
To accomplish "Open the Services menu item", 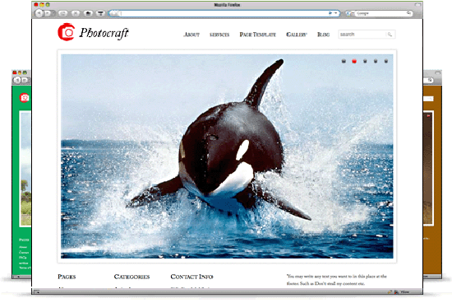I will click(x=219, y=35).
